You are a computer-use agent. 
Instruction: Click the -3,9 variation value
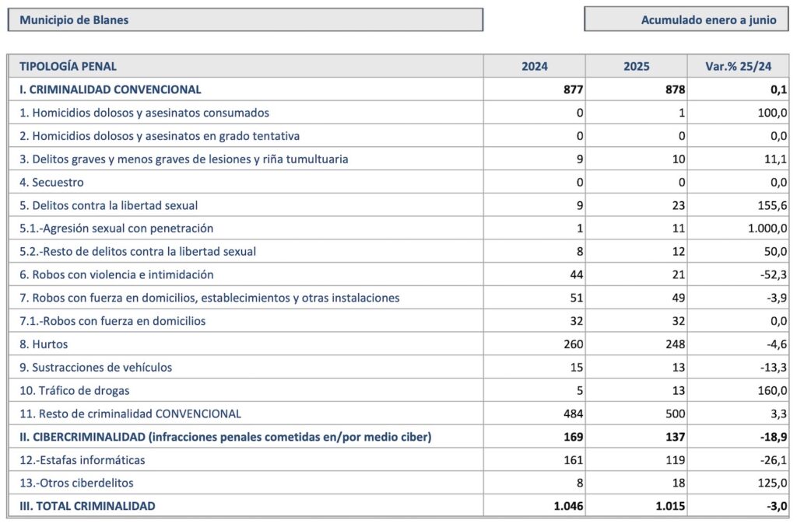778,298
